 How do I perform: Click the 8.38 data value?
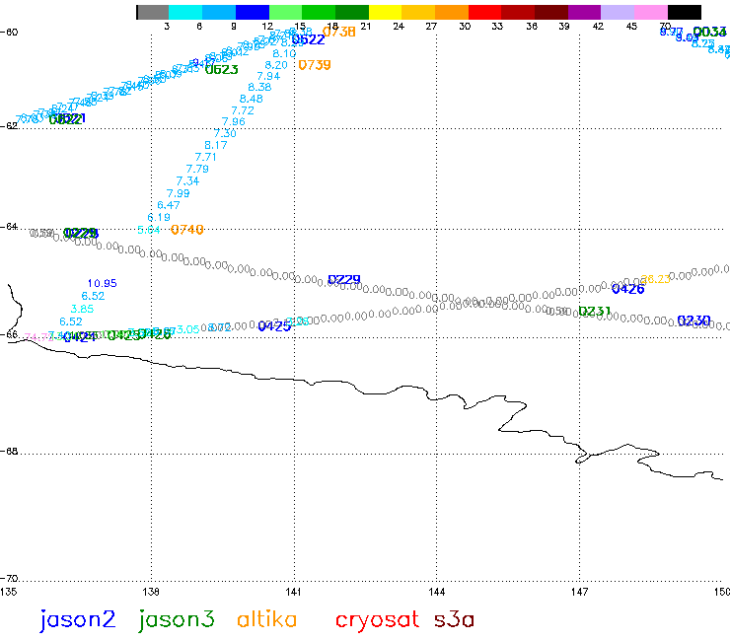pyautogui.click(x=259, y=88)
